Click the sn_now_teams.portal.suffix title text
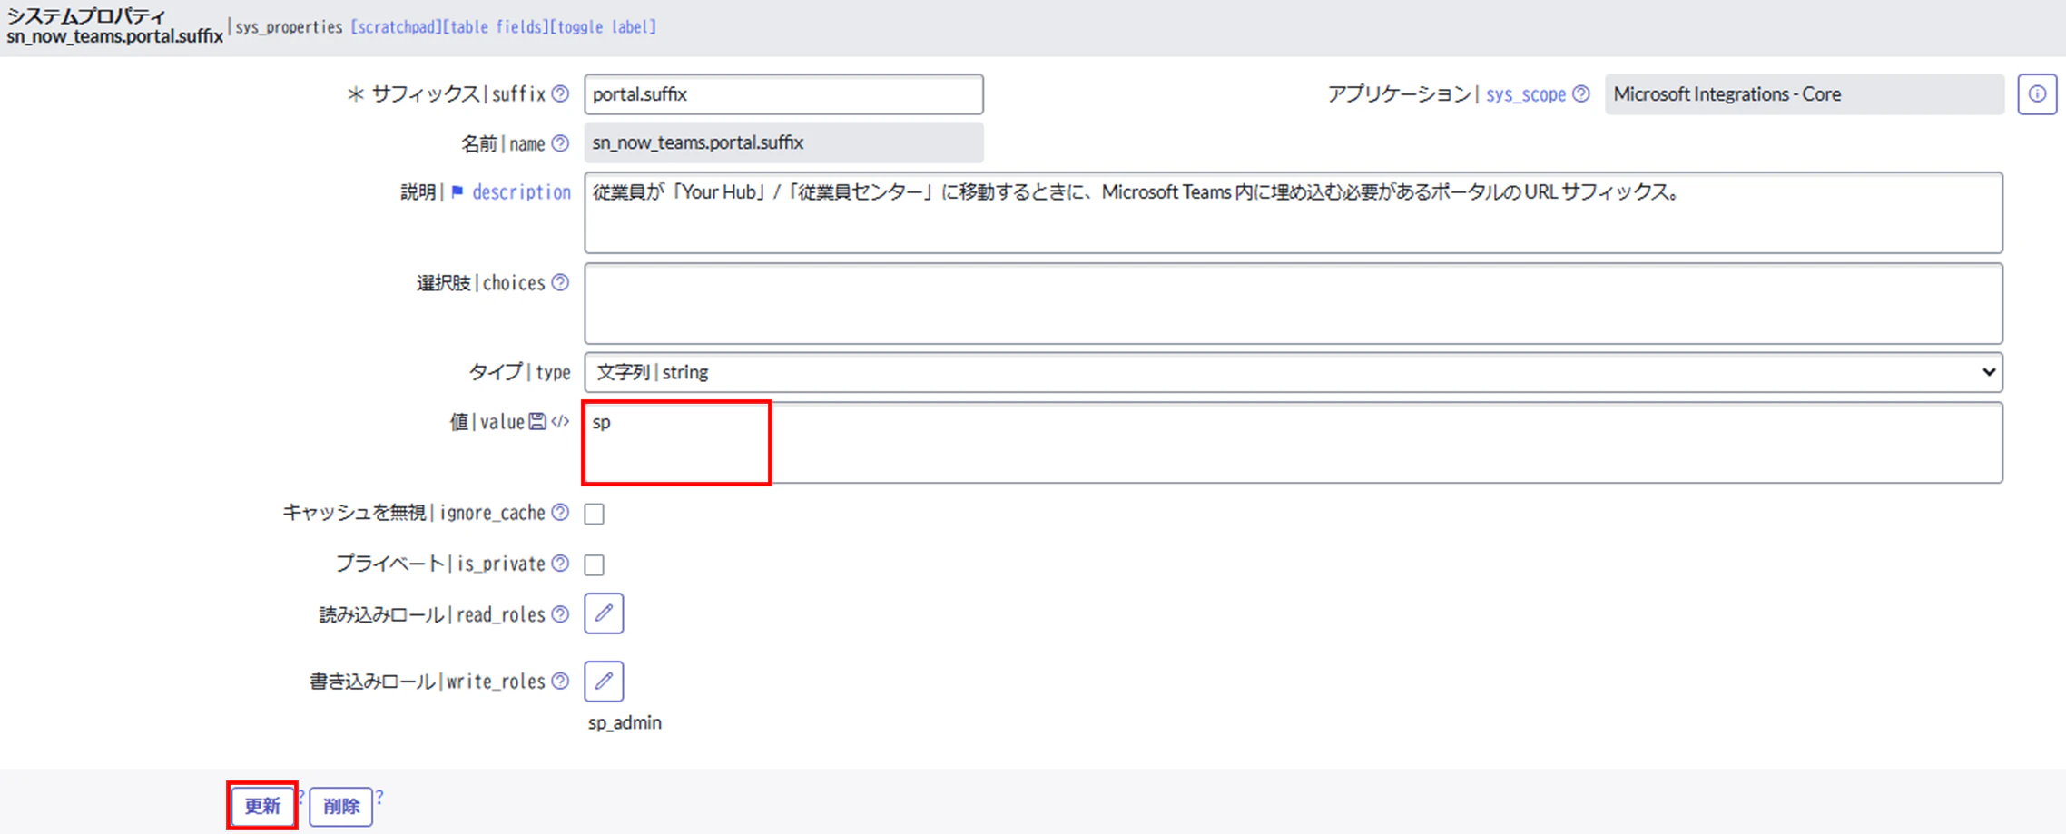The width and height of the screenshot is (2066, 834). (114, 36)
